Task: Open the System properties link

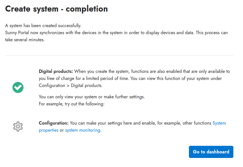Action: pyautogui.click(x=219, y=123)
